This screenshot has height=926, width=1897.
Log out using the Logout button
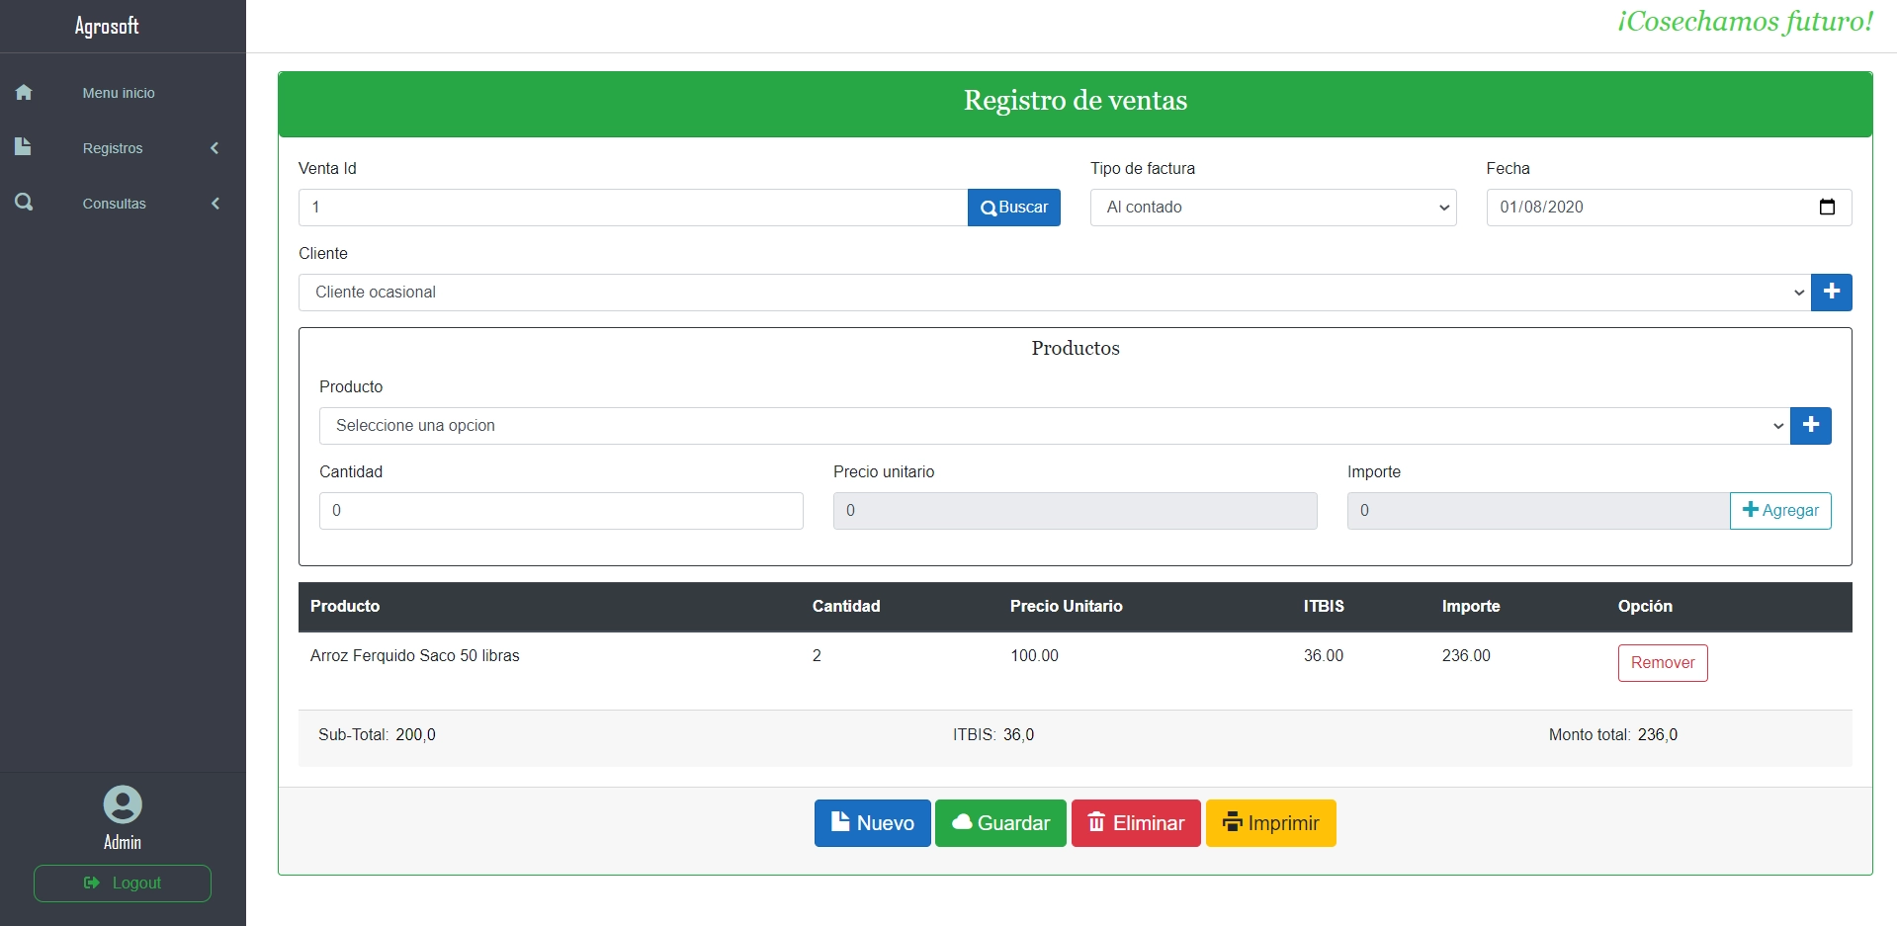(123, 884)
